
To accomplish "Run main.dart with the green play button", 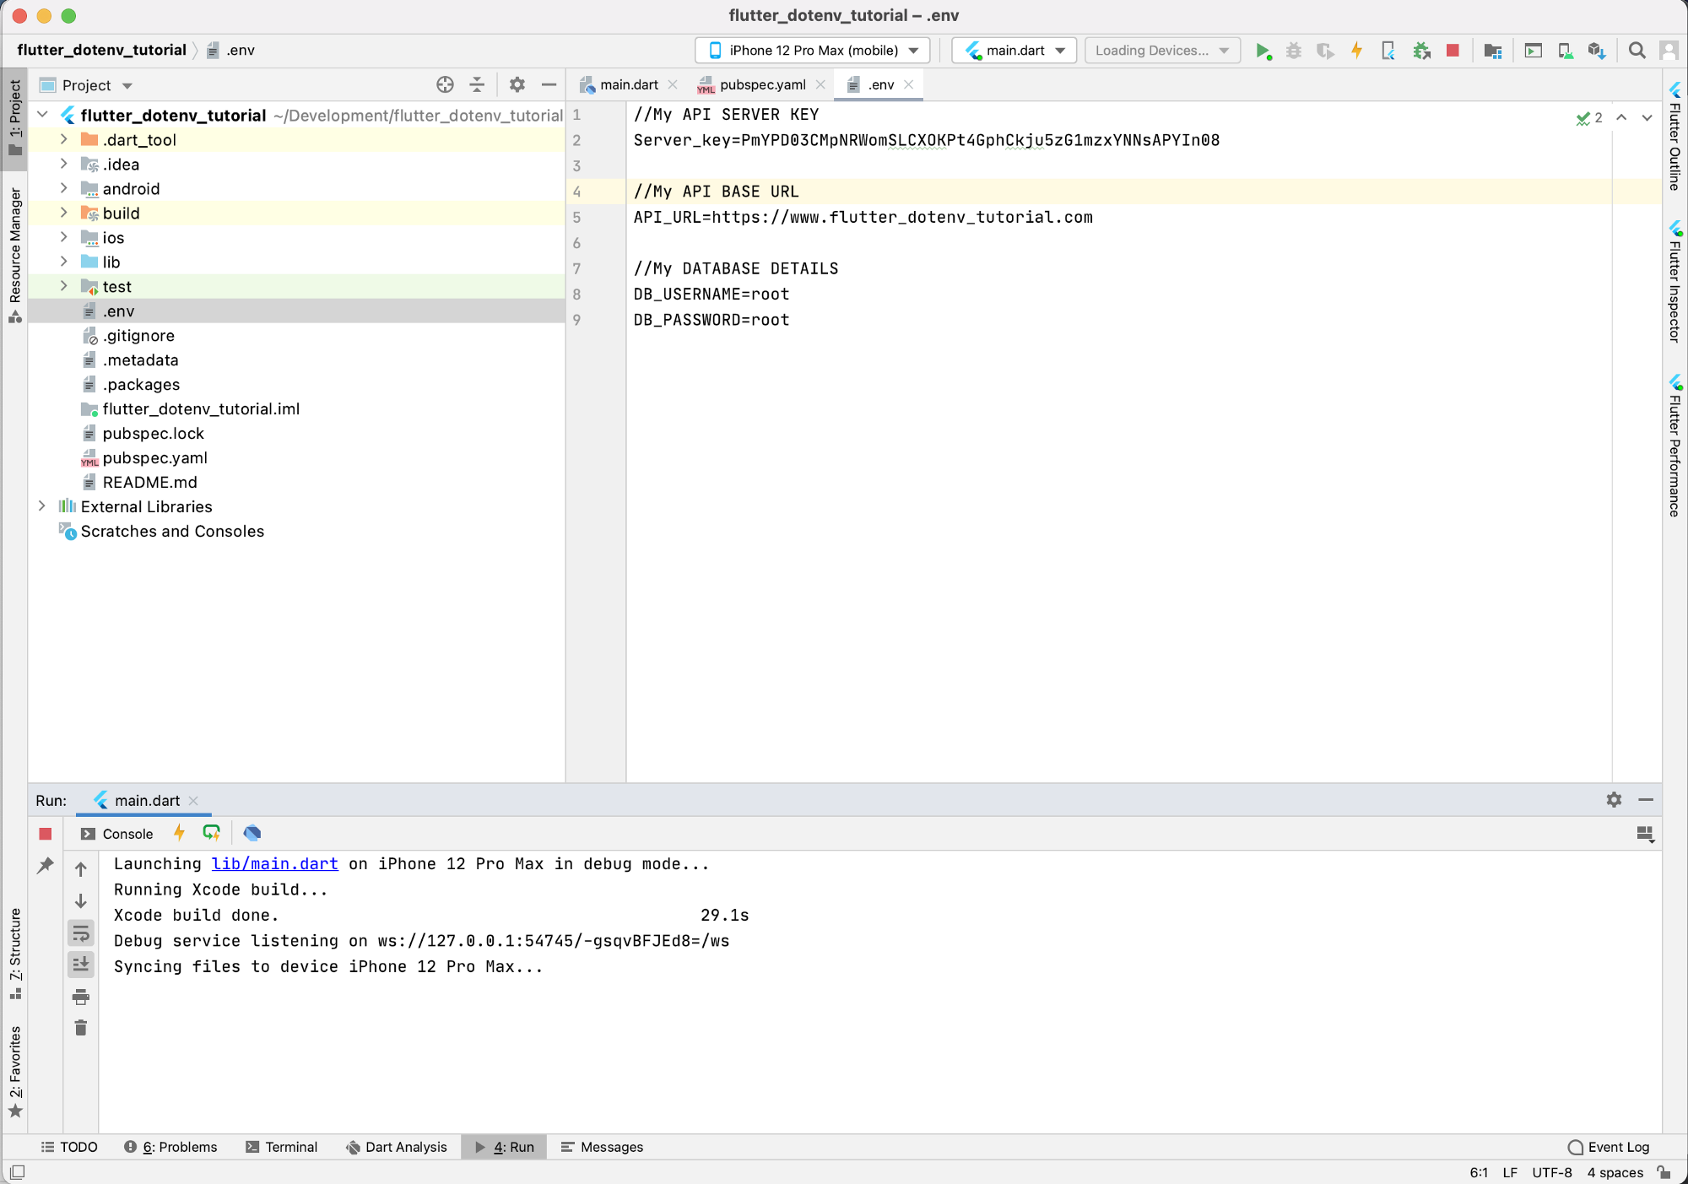I will tap(1263, 51).
